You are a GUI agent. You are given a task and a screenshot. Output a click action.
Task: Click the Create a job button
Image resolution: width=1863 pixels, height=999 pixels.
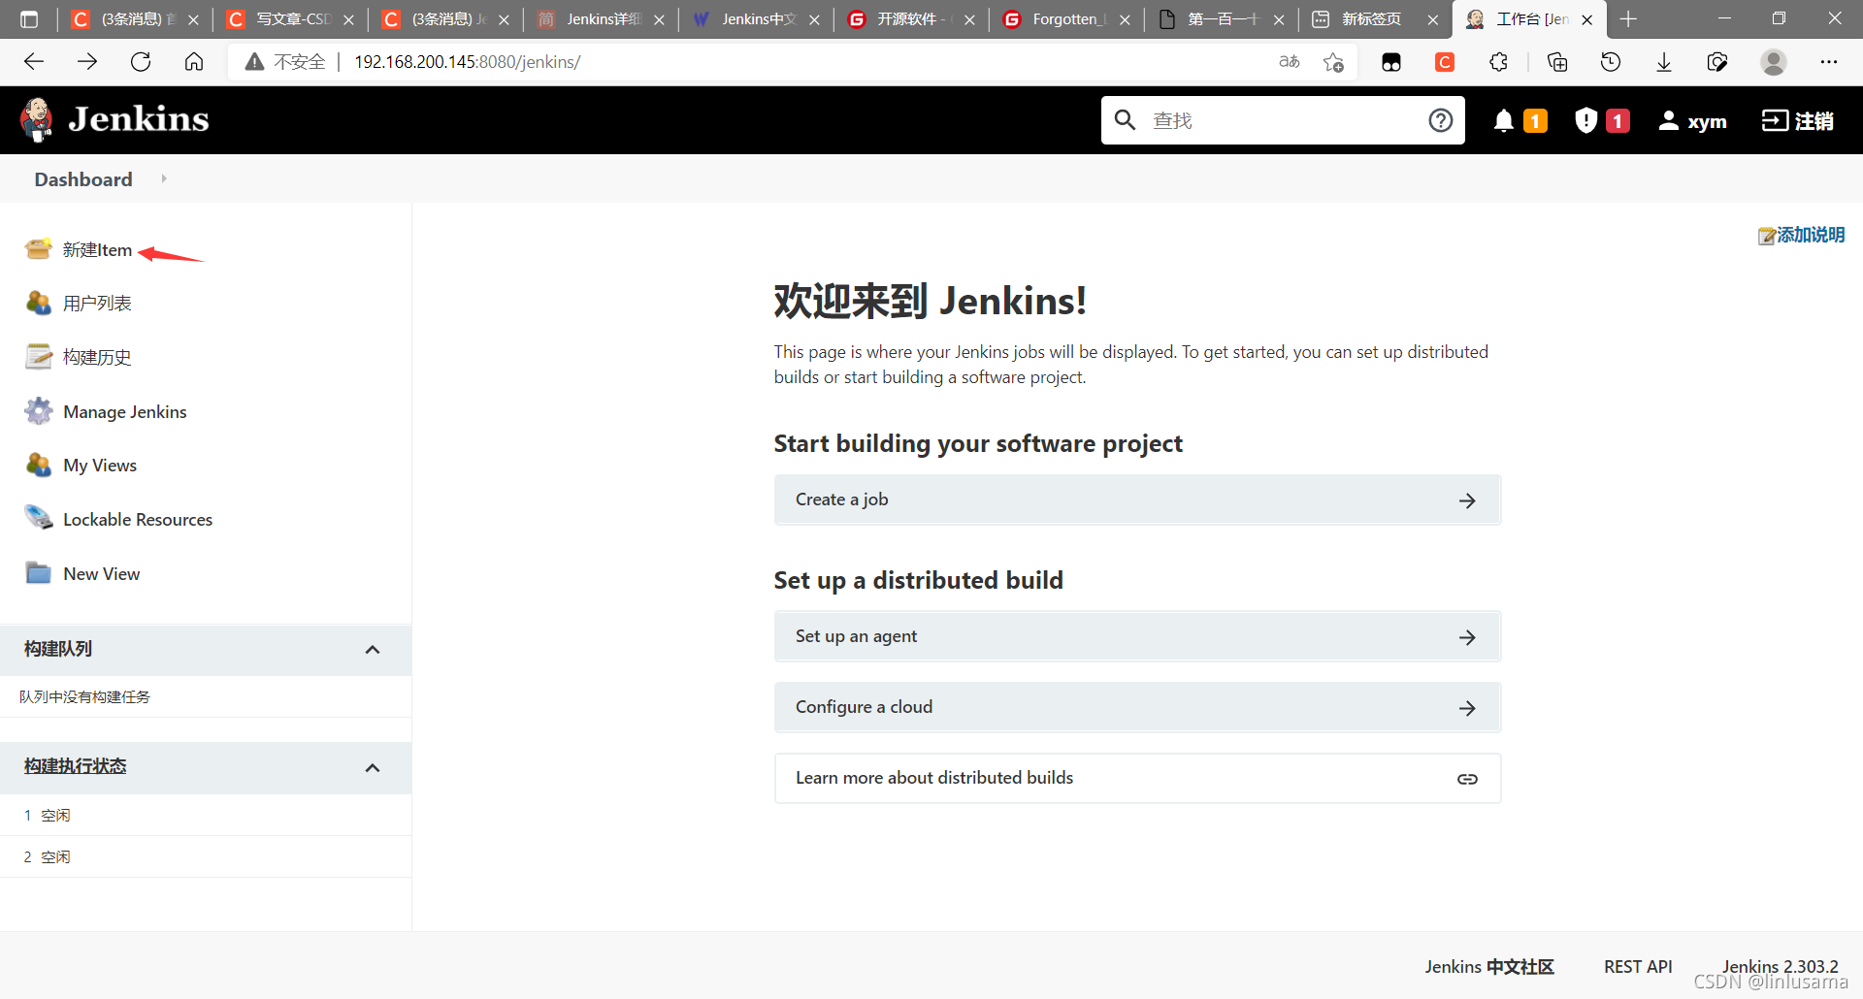(x=1135, y=499)
